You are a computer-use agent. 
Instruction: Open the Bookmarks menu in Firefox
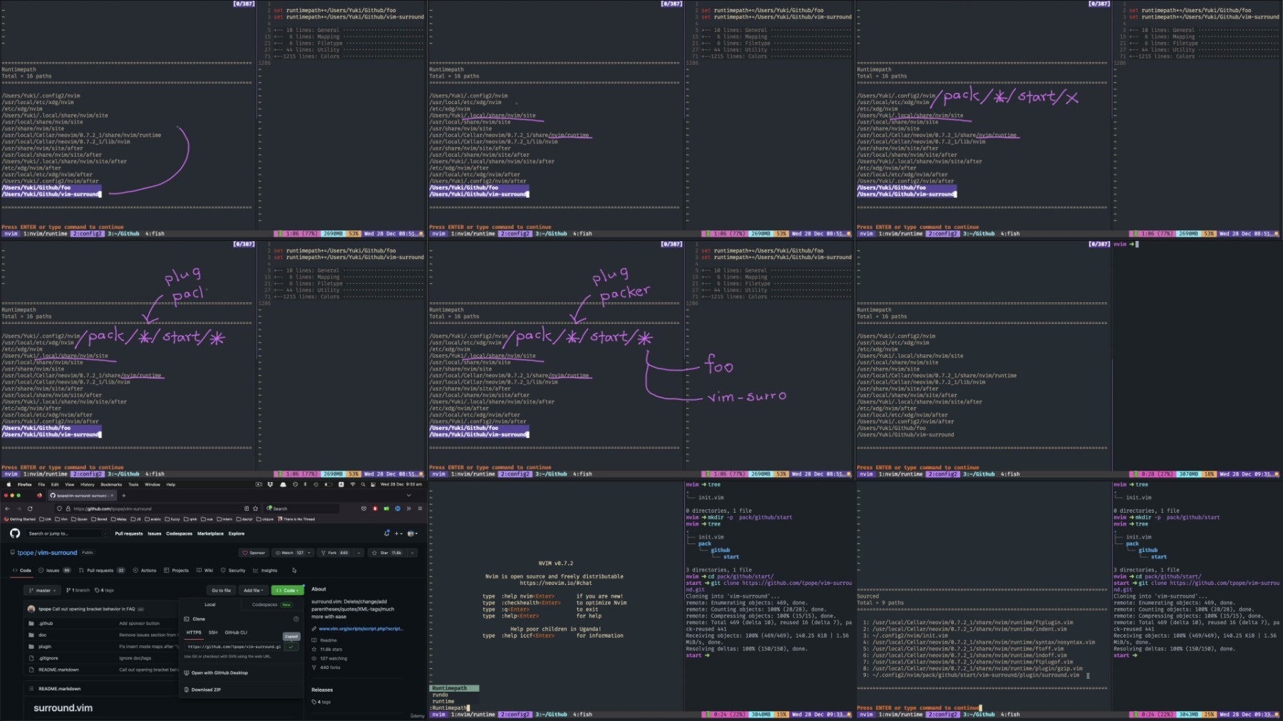point(111,484)
